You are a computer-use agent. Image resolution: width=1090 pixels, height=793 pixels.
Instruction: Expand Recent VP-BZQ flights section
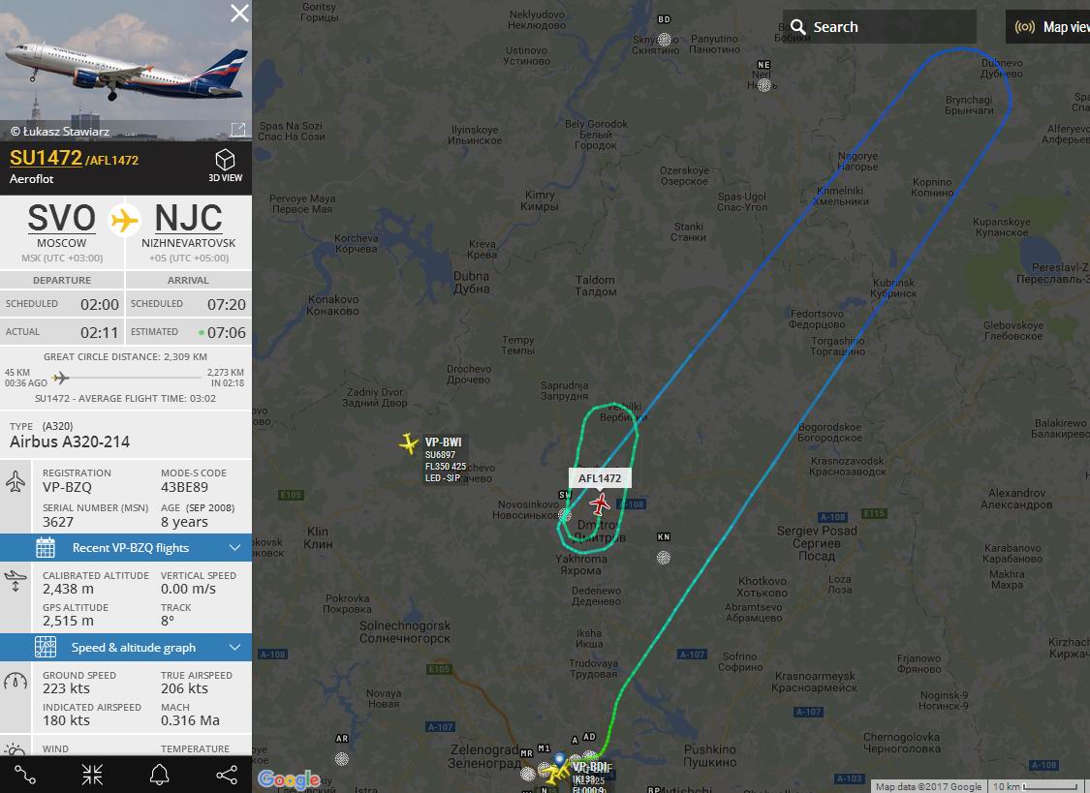tap(126, 548)
